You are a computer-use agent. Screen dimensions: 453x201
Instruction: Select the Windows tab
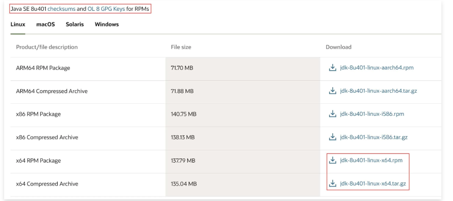pos(107,24)
